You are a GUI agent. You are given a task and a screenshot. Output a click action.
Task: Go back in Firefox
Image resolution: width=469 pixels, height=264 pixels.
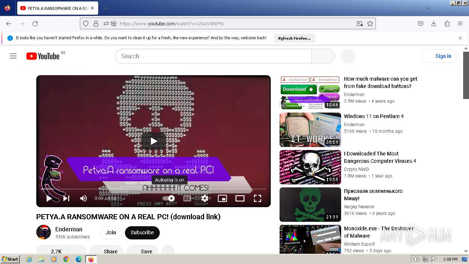(x=9, y=23)
